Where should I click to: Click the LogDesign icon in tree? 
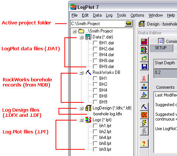[88, 108]
